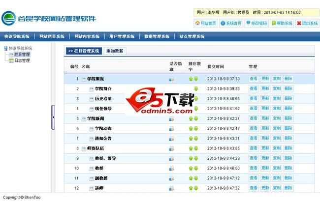Move 师资队伍 down with green arrow
This screenshot has height=202, width=320.
[x=196, y=148]
